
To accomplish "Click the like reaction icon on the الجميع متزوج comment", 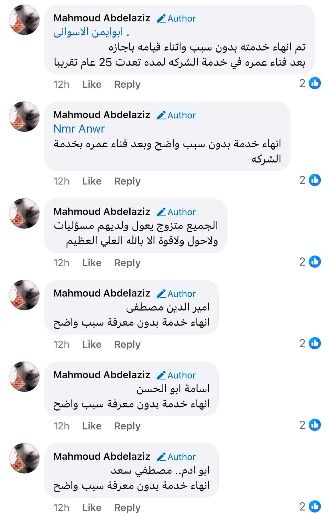I will point(315,262).
